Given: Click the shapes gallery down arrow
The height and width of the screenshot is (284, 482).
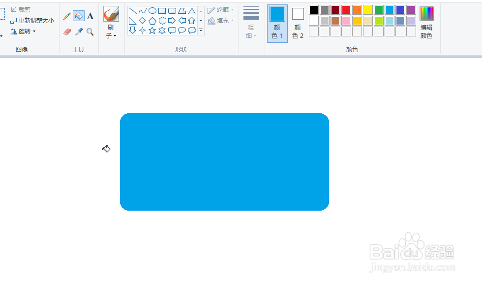Looking at the screenshot, I should 201,21.
